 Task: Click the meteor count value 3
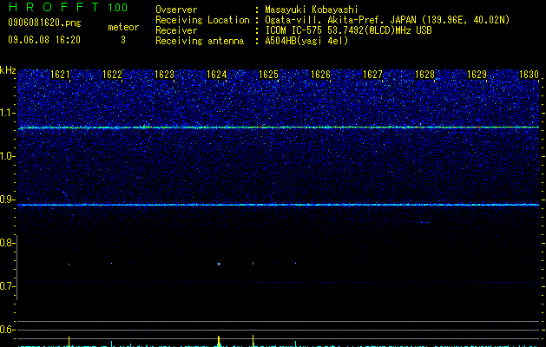coord(123,40)
